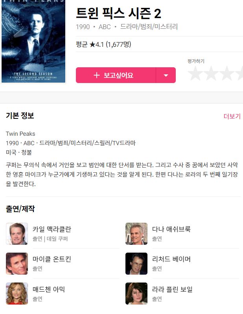Open 더보기 link for 기본 정보
This screenshot has height=314, width=243.
point(232,116)
